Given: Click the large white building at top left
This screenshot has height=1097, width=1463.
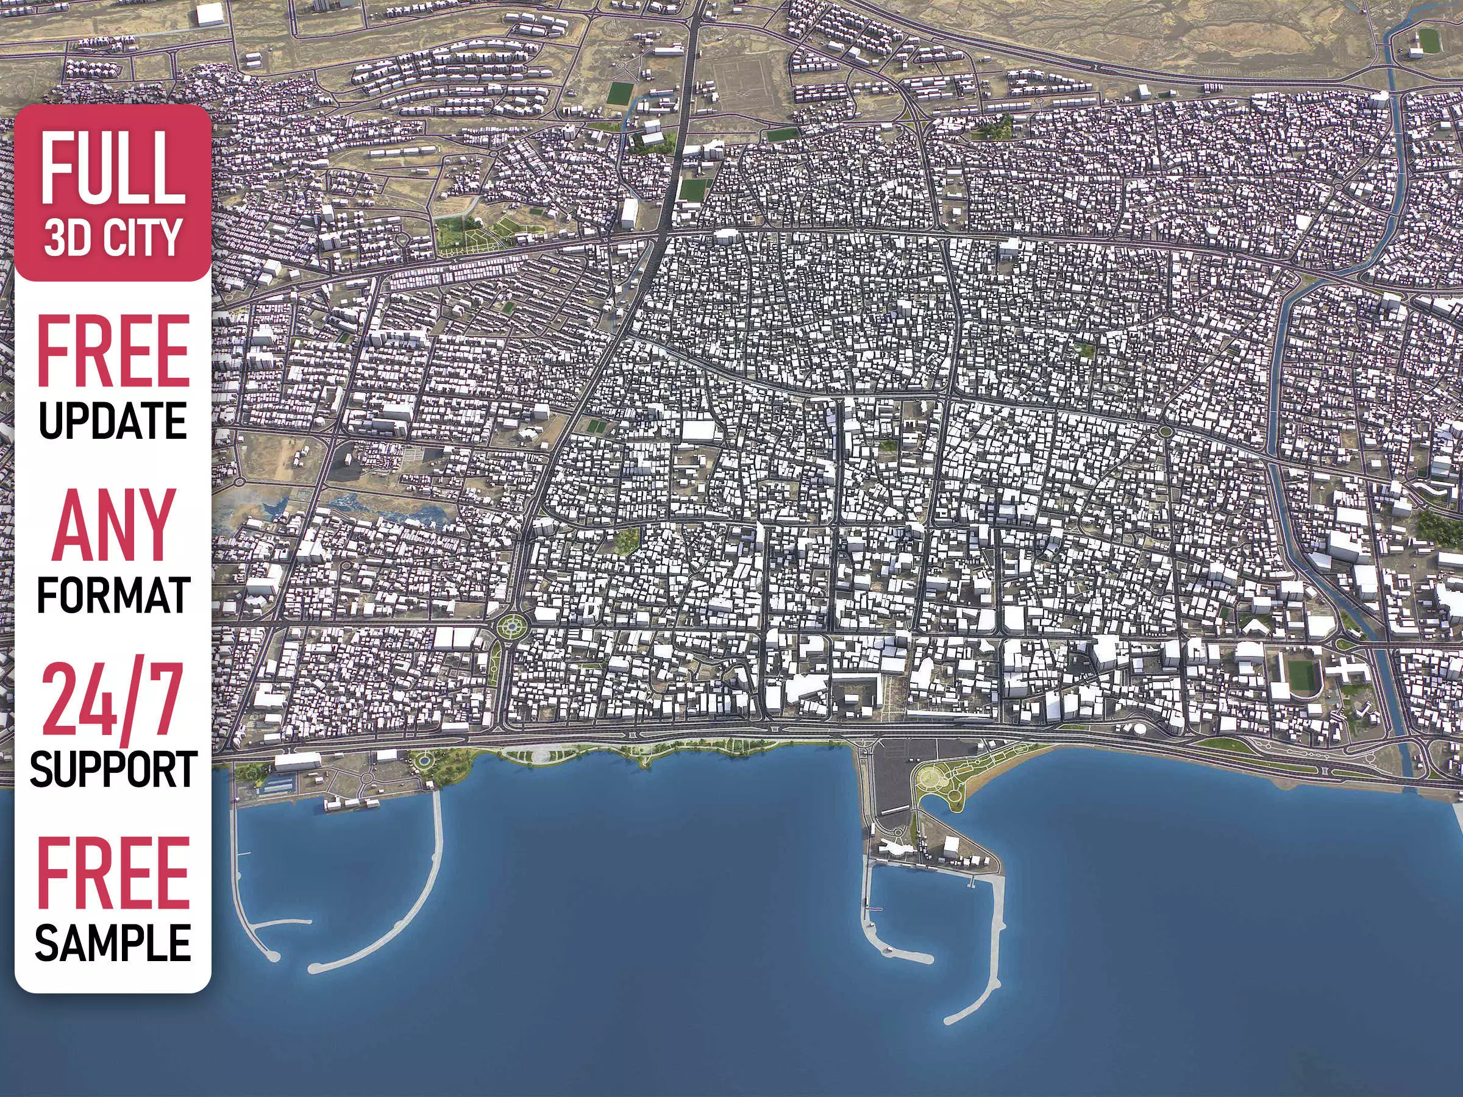Looking at the screenshot, I should point(210,15).
